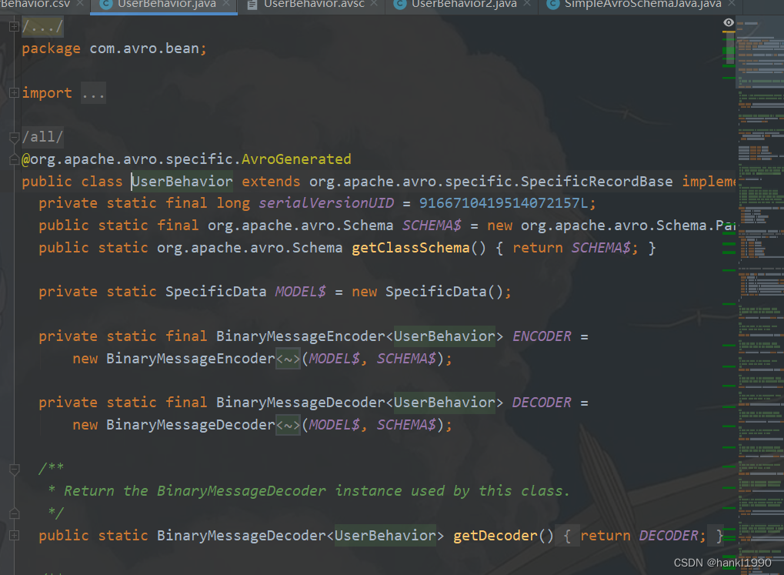This screenshot has height=575, width=784.
Task: Collapse the getDecoder javadoc via its gutter arrow
Action: (x=13, y=468)
